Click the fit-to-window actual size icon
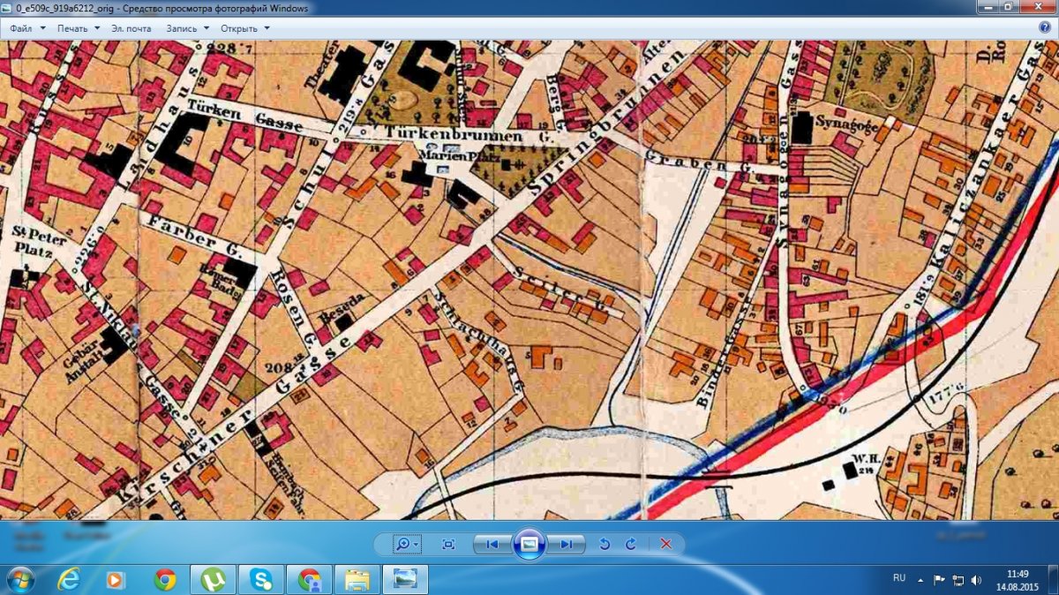 pos(448,544)
